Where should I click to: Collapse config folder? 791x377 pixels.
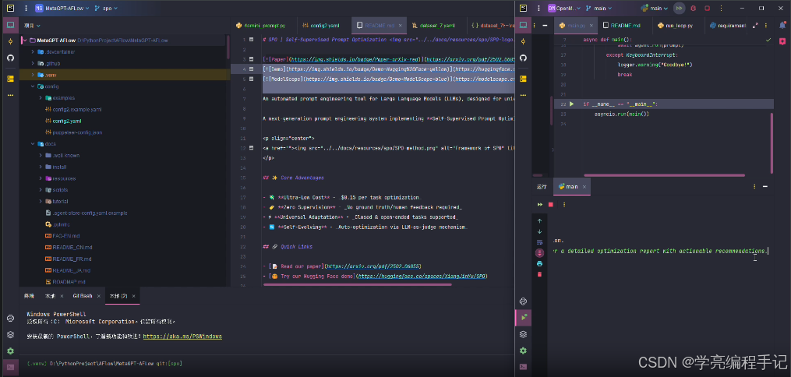point(33,86)
